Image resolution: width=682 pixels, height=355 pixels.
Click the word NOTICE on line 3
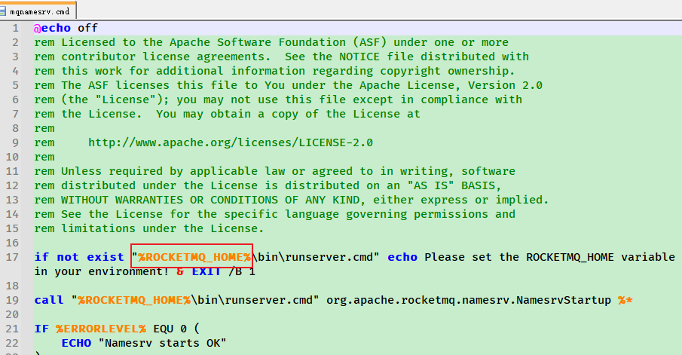tap(359, 57)
